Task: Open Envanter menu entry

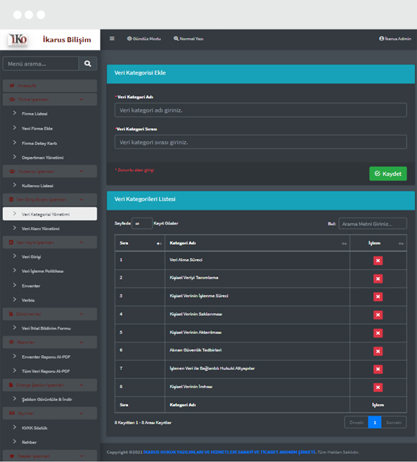Action: tap(31, 285)
